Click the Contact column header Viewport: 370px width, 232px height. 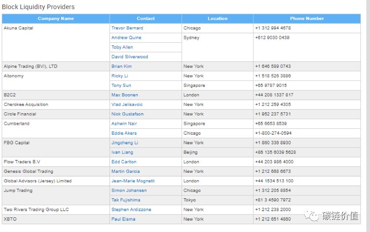pyautogui.click(x=146, y=19)
